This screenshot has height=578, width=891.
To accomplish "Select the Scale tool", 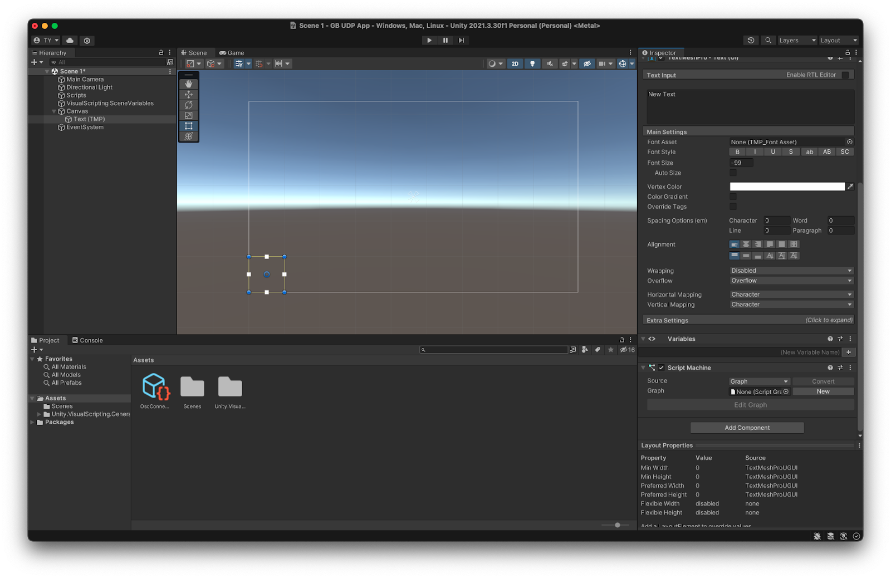I will click(189, 116).
